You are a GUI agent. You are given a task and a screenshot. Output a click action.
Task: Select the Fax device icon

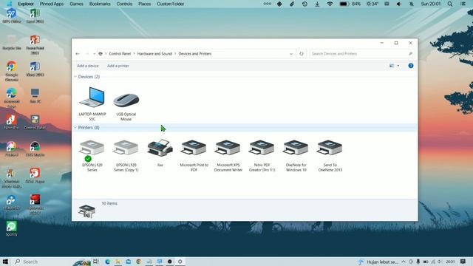[160, 153]
